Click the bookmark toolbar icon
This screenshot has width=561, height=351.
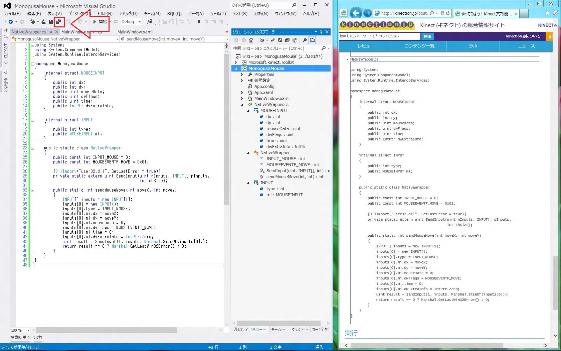coord(199,22)
